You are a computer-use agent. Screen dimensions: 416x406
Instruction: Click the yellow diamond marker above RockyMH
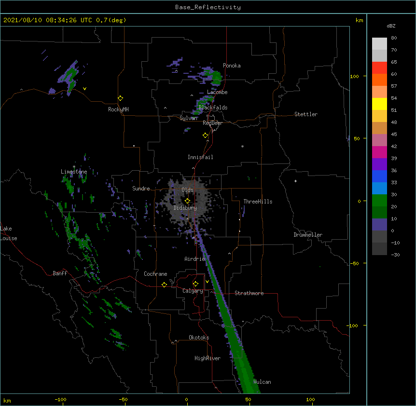click(x=121, y=98)
